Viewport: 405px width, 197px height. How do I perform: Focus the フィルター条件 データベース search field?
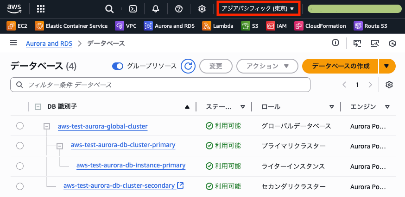[160, 85]
